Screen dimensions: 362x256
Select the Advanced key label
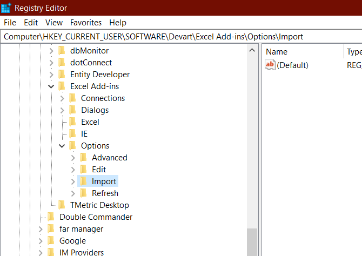tap(110, 158)
